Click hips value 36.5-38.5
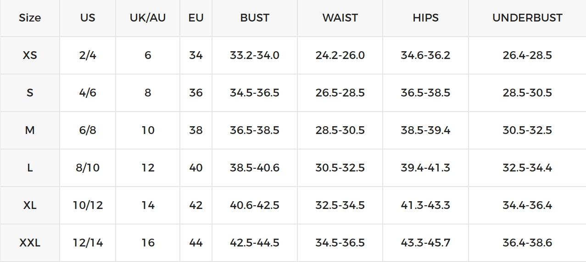Image resolution: width=586 pixels, height=262 pixels. click(x=425, y=93)
